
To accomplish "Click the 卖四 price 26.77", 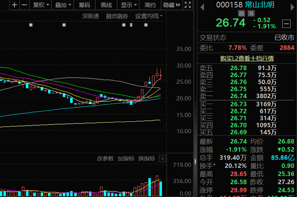I will pyautogui.click(x=238, y=75).
